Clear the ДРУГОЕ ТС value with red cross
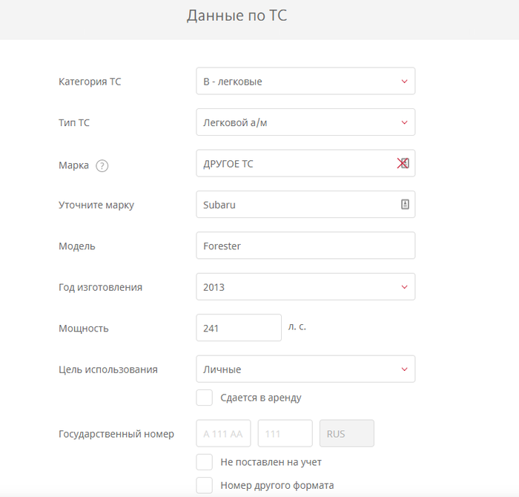 (x=403, y=164)
